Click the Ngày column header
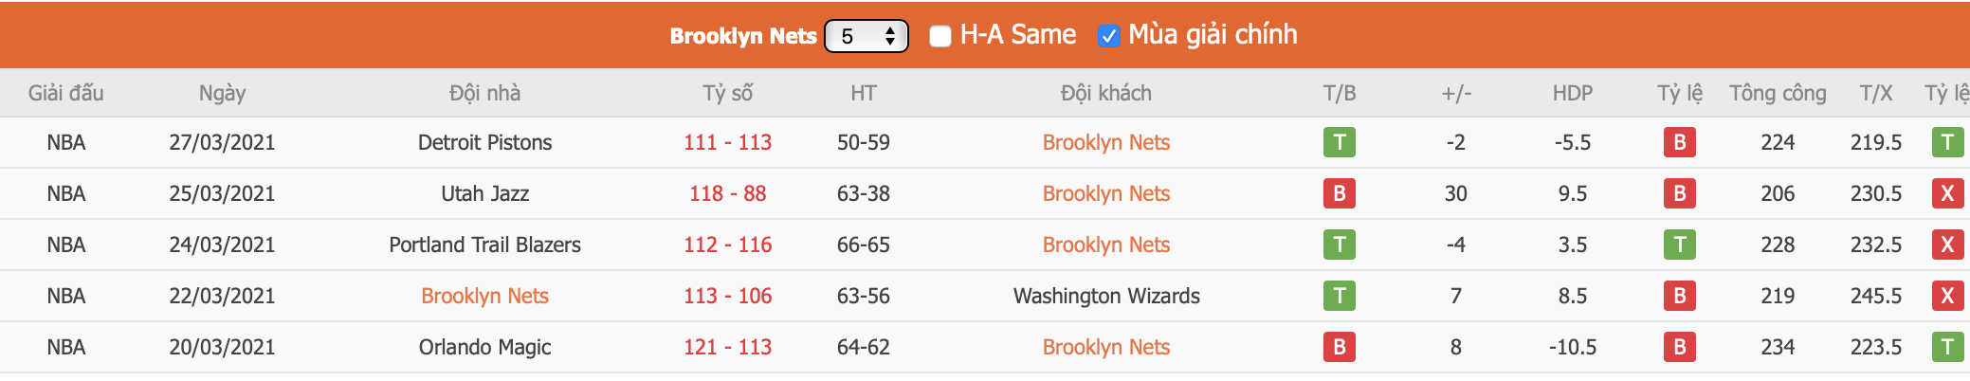The height and width of the screenshot is (381, 1970). (222, 93)
